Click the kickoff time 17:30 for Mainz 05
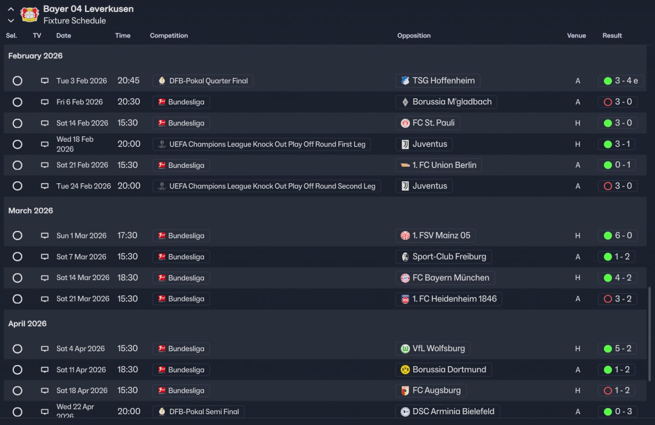This screenshot has width=655, height=425. click(x=127, y=236)
